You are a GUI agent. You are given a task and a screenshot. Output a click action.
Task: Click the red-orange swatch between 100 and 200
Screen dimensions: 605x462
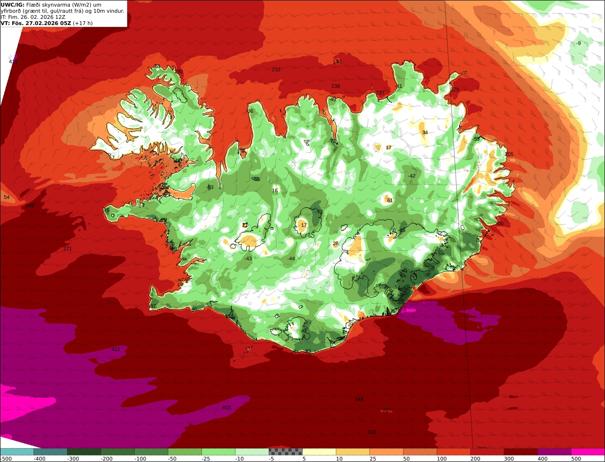point(453,452)
